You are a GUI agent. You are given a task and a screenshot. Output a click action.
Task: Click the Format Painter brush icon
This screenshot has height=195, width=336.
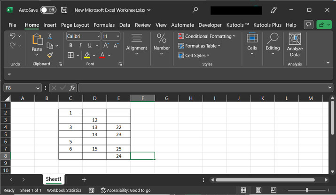click(x=50, y=55)
